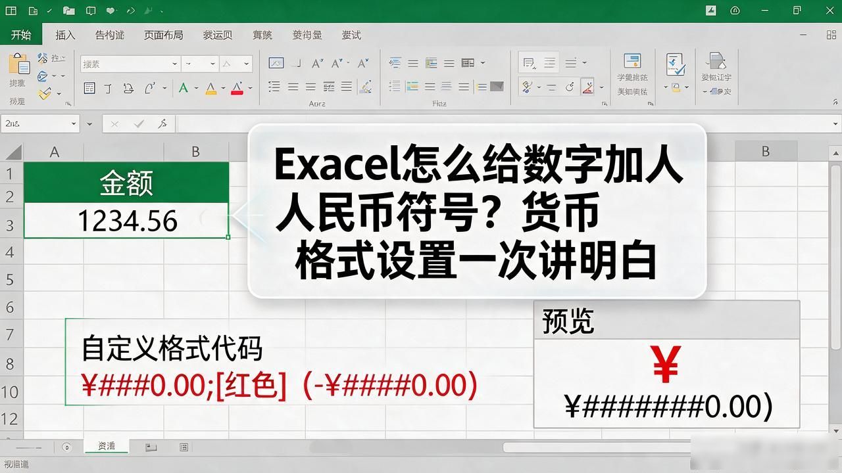Open the font name dropdown arrow

(x=174, y=64)
